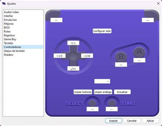Confirm settings with Aceptar
This screenshot has width=162, height=126.
pyautogui.click(x=113, y=121)
